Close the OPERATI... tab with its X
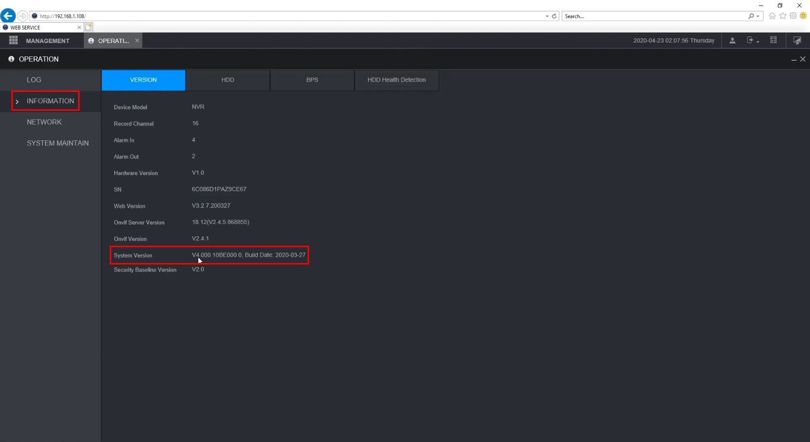Screen dimensions: 810x442 coord(137,41)
